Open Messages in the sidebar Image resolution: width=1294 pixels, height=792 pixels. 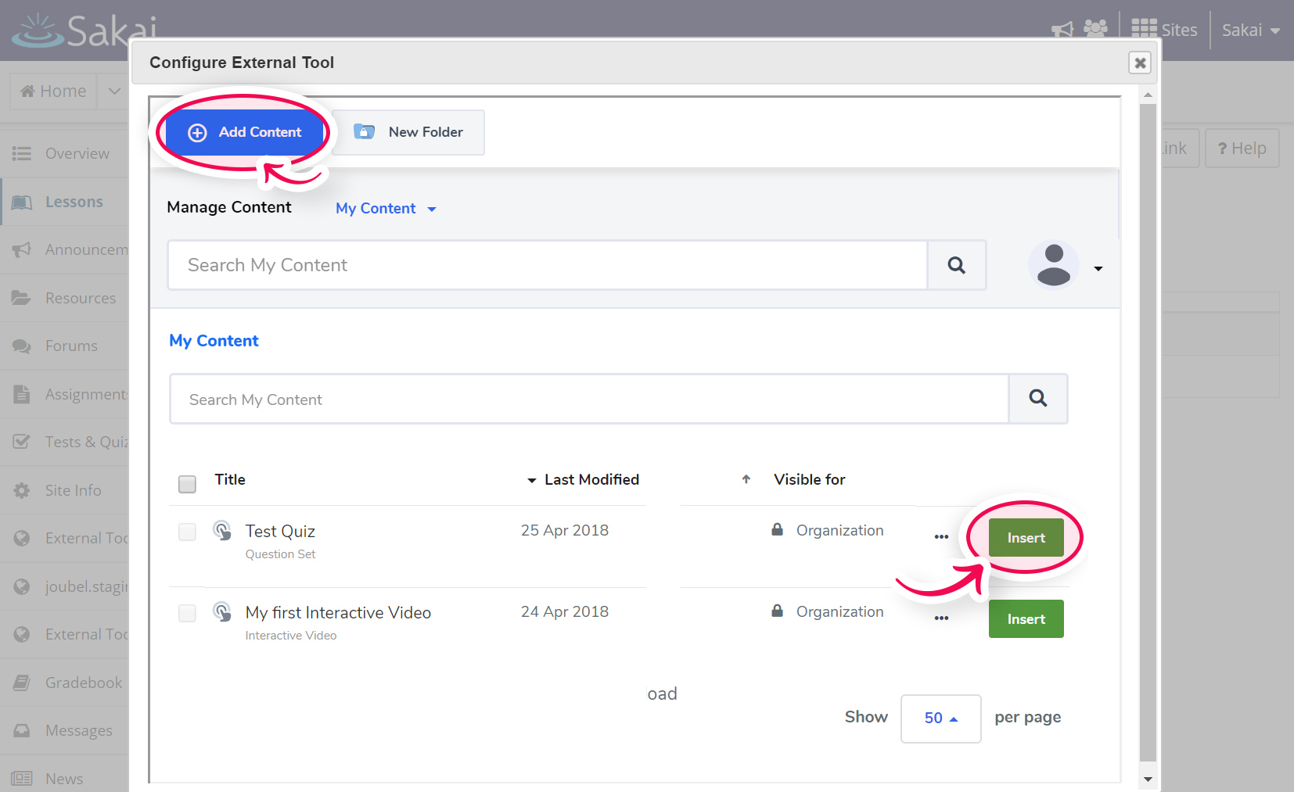click(64, 730)
